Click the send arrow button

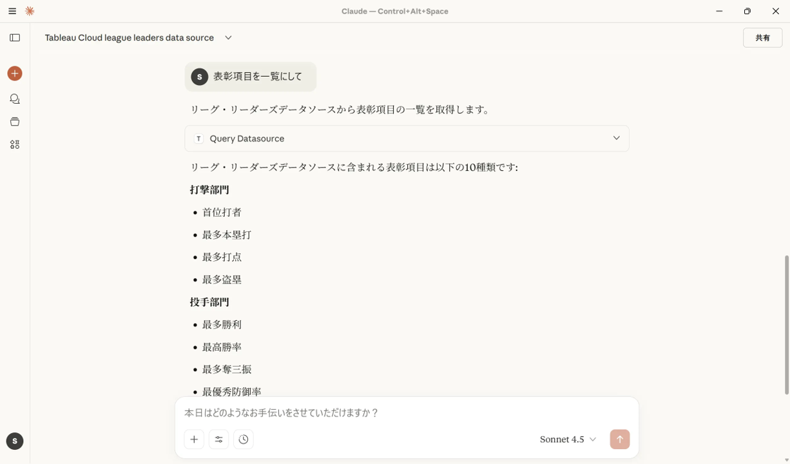619,439
